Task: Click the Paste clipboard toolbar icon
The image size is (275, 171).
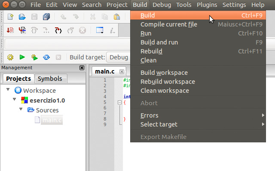Action: point(117,17)
